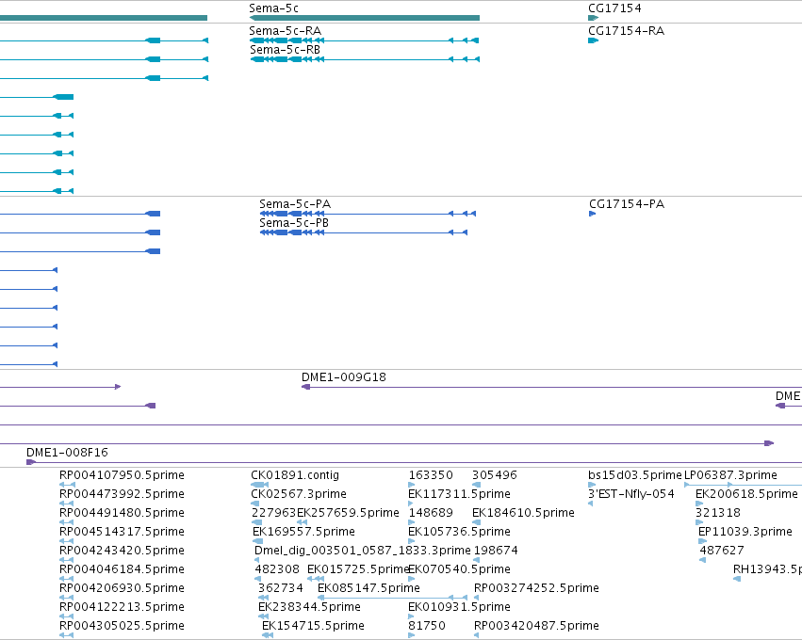Screen dimensions: 802x640
Task: Select EST bs15d03.5prime
Action: pos(635,475)
